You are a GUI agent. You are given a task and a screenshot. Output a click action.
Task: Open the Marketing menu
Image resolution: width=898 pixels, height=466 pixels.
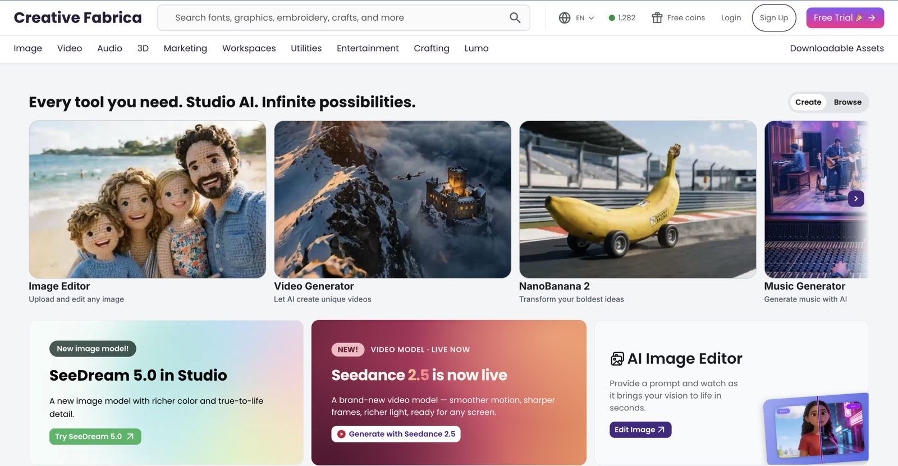pyautogui.click(x=185, y=48)
